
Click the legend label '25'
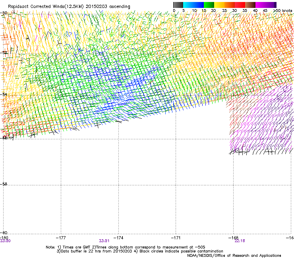click(x=224, y=11)
